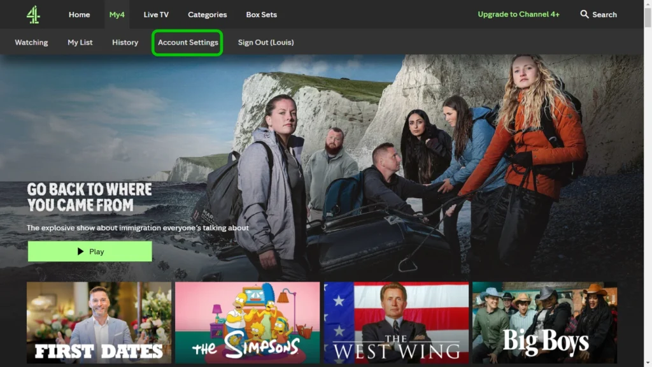This screenshot has height=367, width=652.
Task: View the History tab
Action: tap(125, 43)
